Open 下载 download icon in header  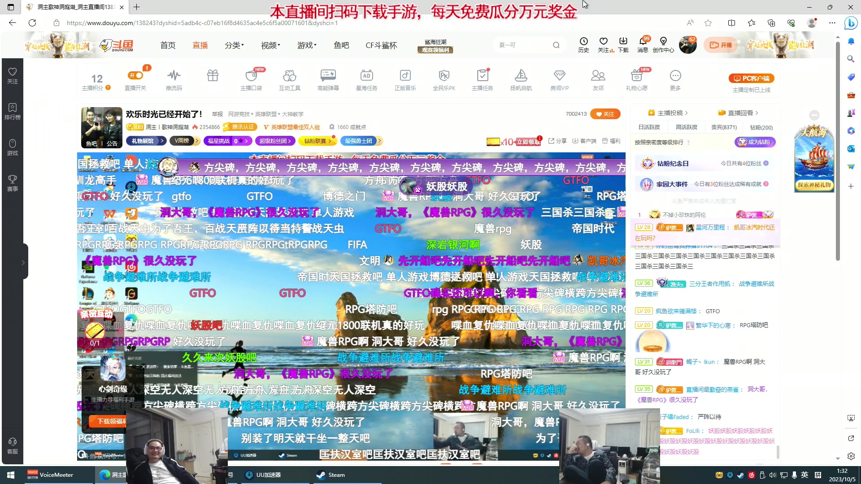click(x=623, y=45)
